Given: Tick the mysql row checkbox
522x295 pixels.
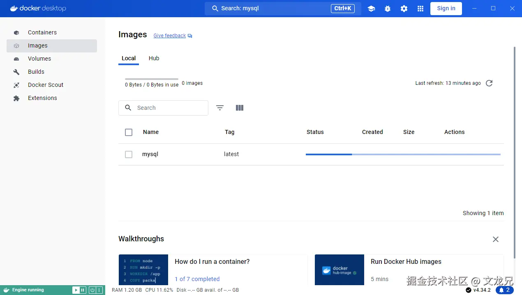Looking at the screenshot, I should pyautogui.click(x=129, y=154).
